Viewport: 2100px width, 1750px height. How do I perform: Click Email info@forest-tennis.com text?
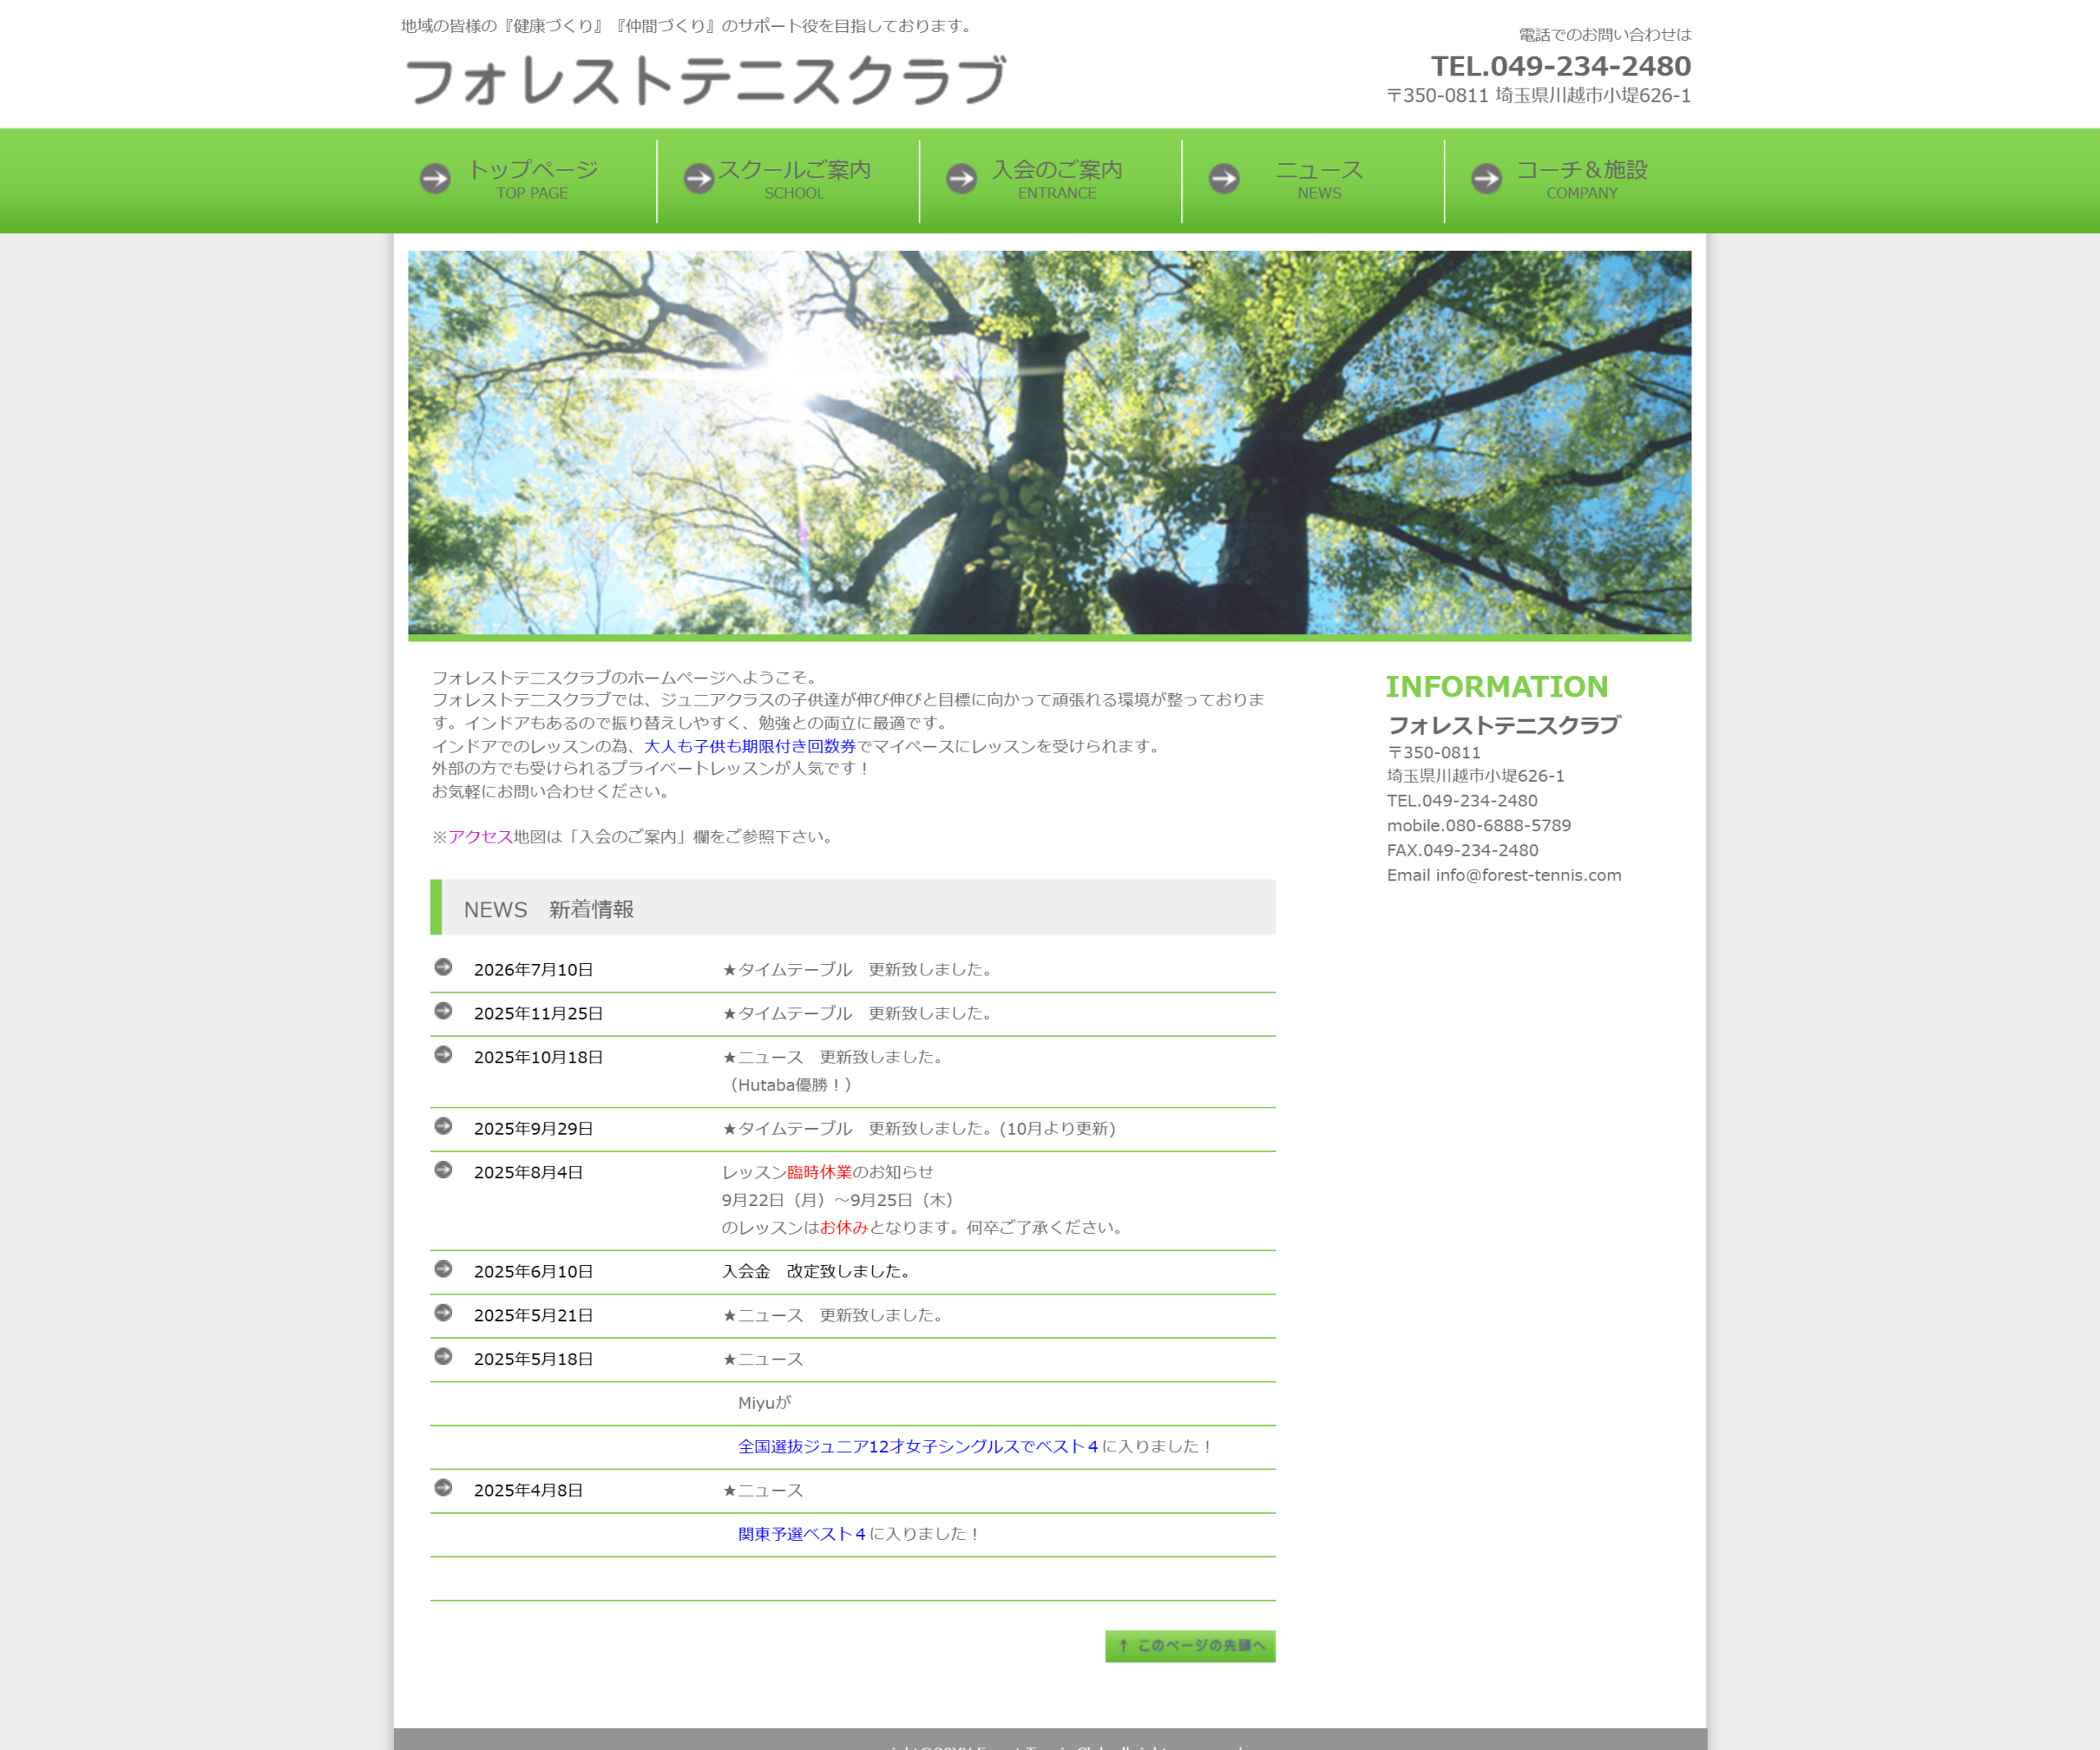click(x=1504, y=876)
